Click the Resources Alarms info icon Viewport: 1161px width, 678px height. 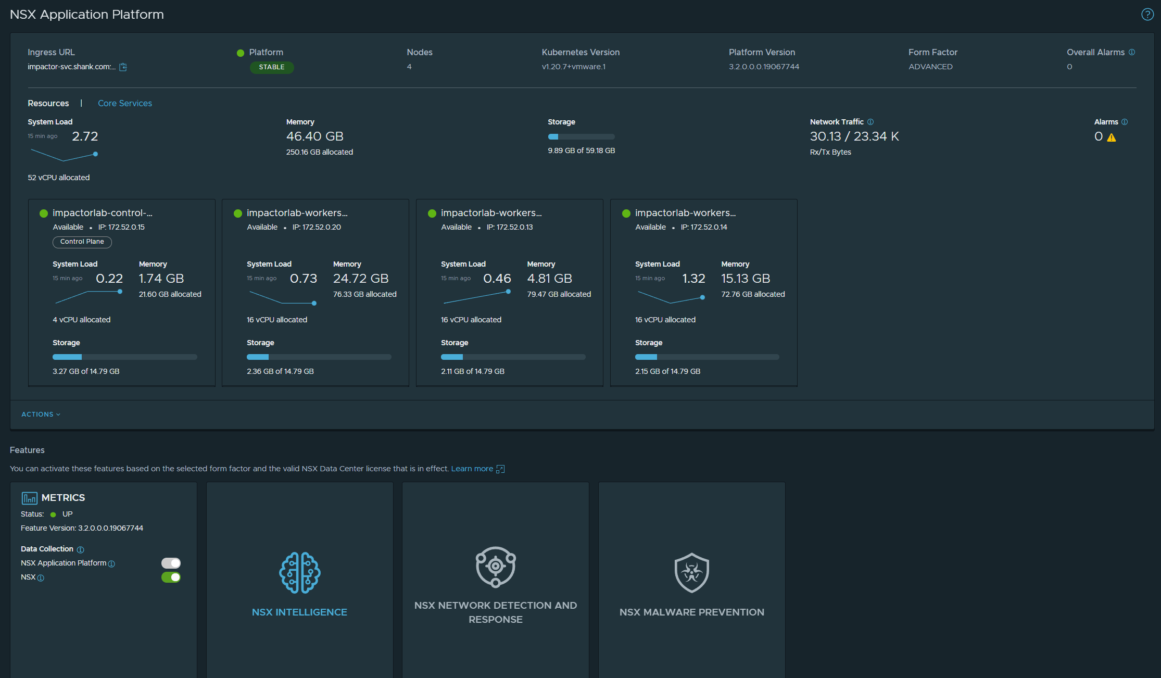click(x=1125, y=122)
